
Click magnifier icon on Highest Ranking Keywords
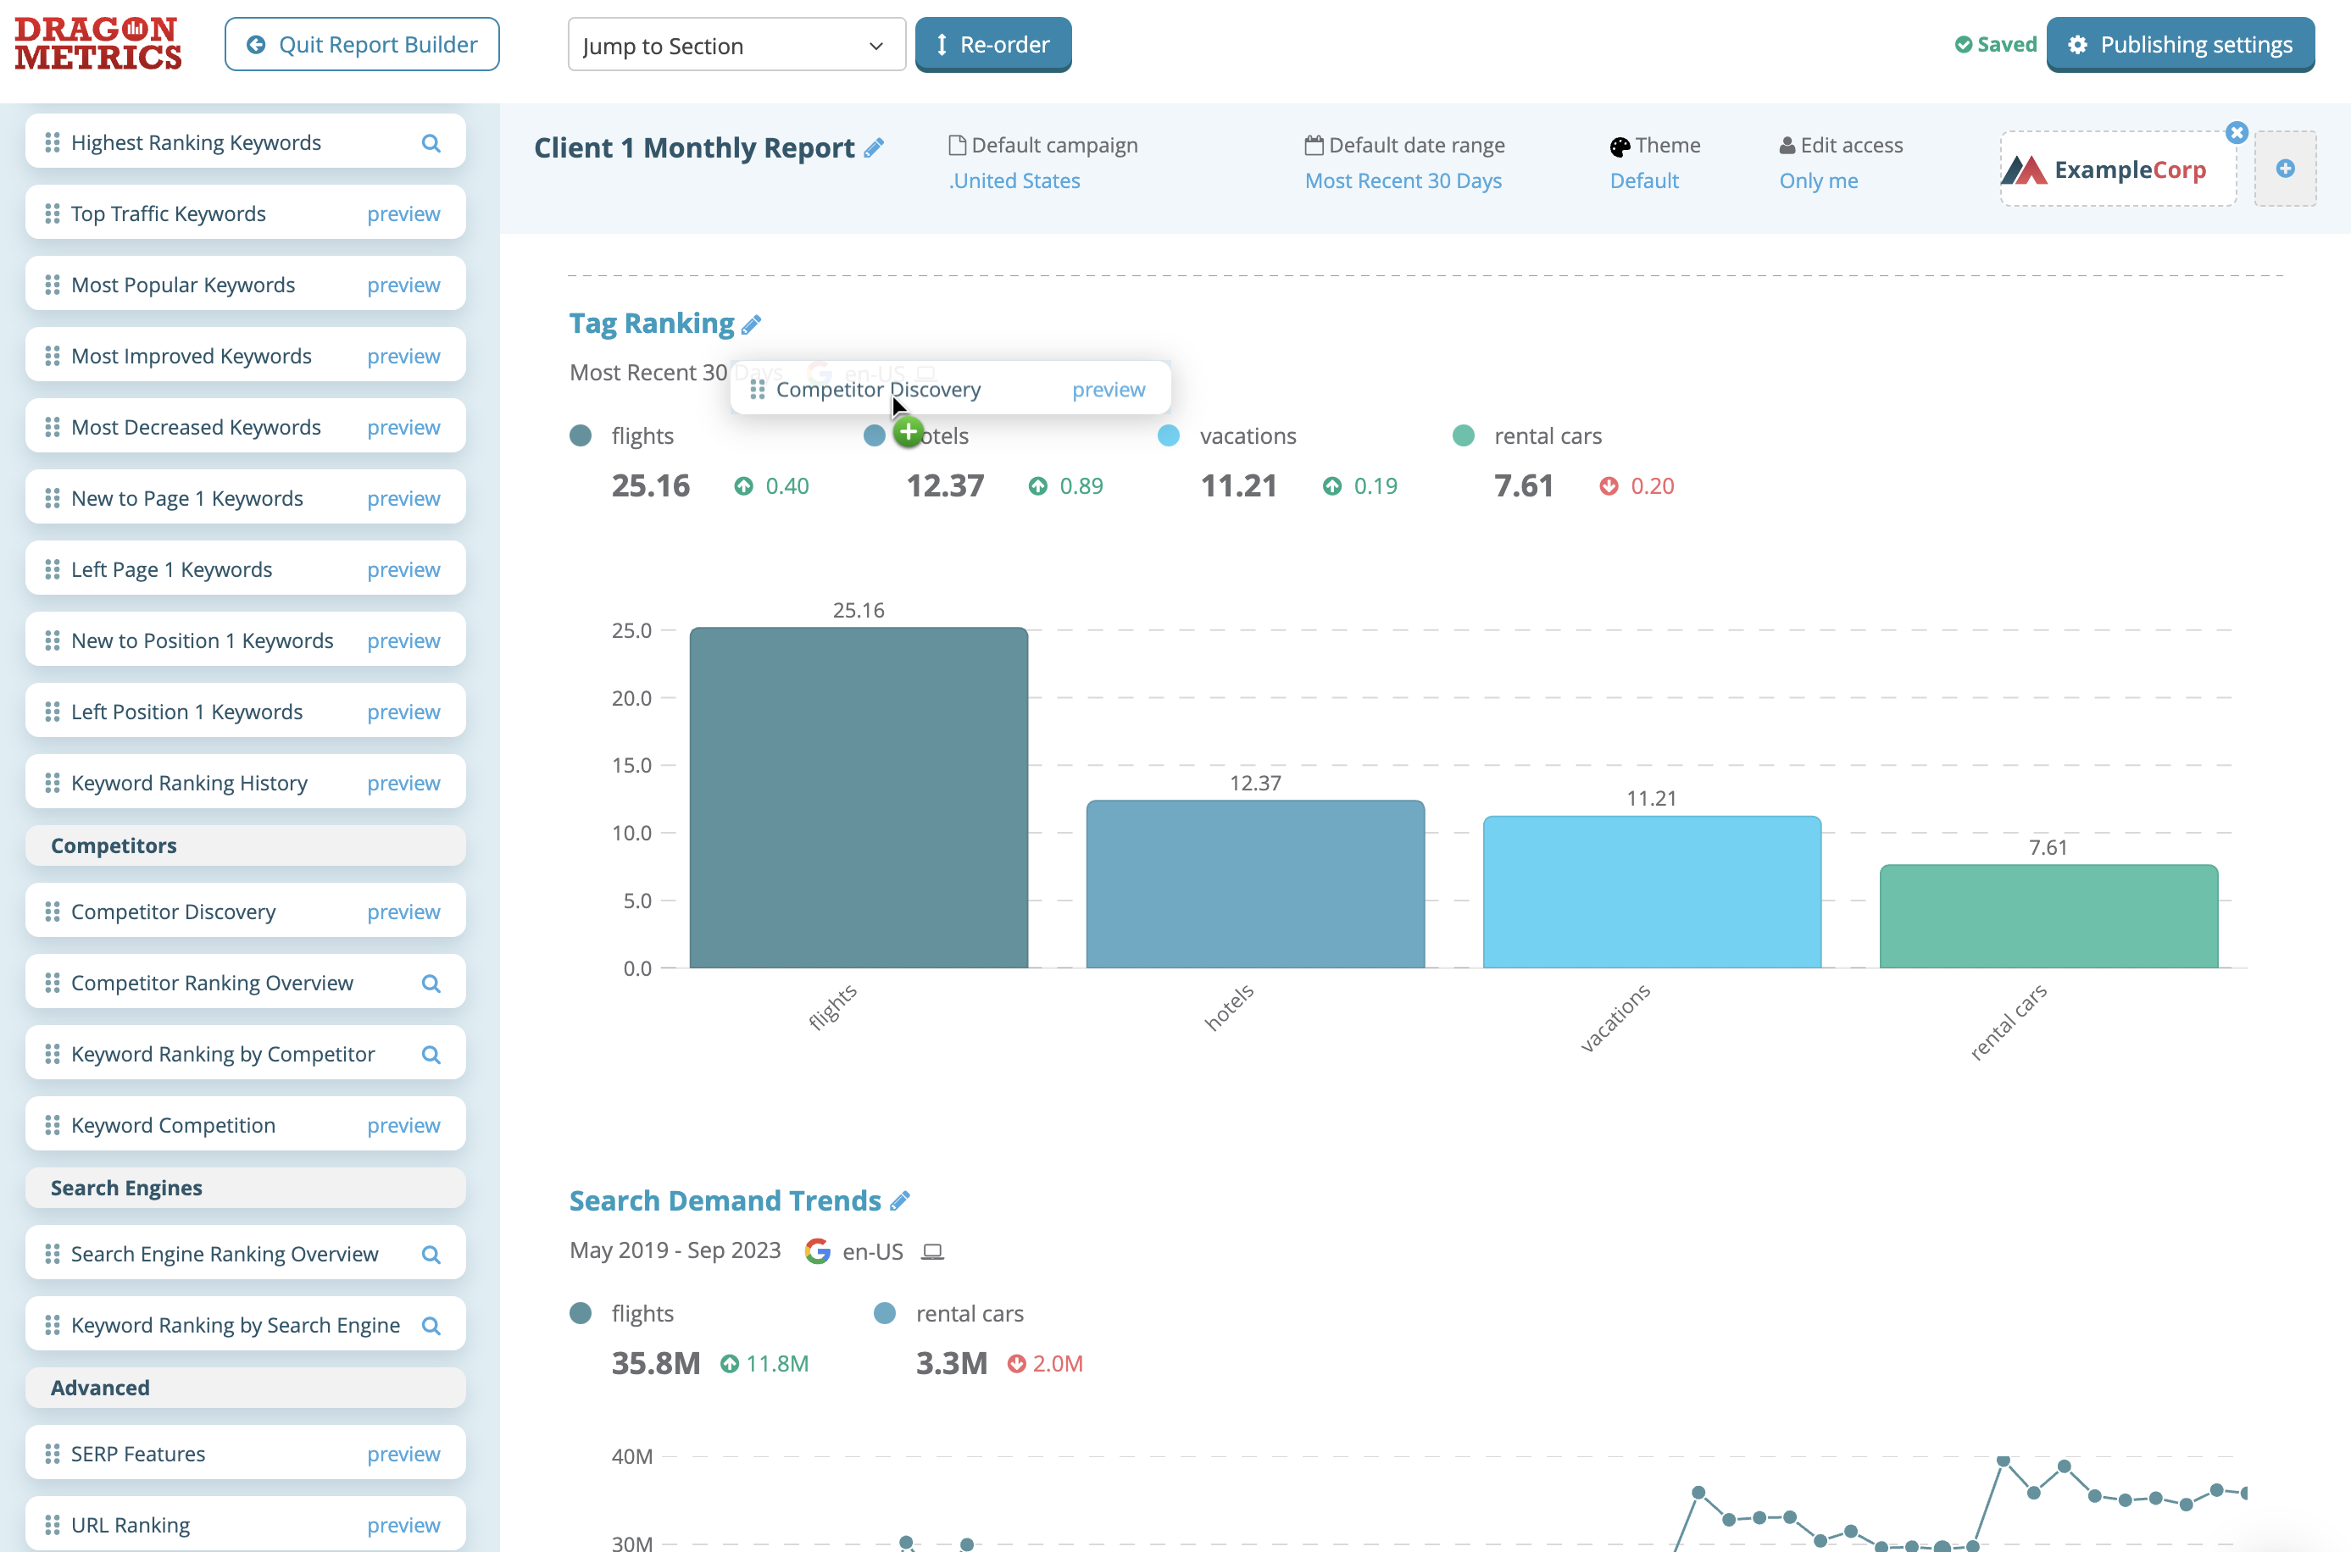pyautogui.click(x=431, y=143)
